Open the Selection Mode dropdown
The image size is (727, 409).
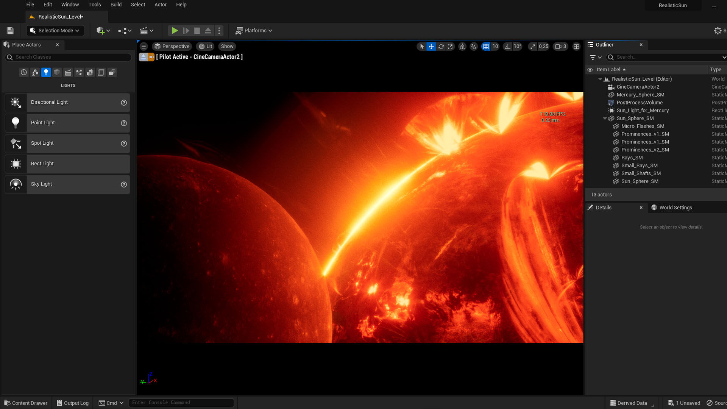[x=55, y=31]
